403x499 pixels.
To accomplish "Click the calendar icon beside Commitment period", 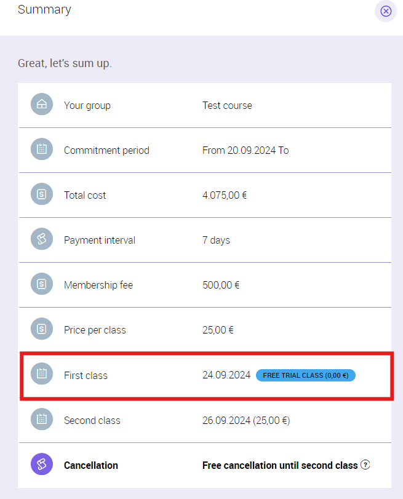I will [x=42, y=150].
